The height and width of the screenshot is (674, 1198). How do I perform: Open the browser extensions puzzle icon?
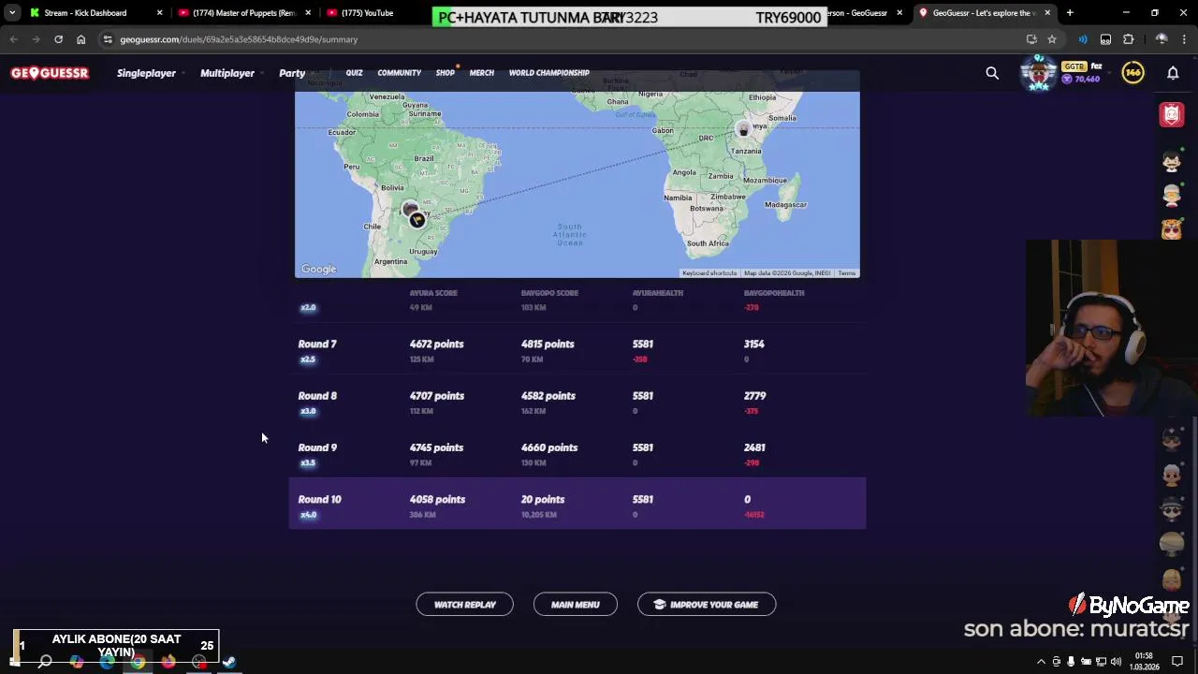1129,39
